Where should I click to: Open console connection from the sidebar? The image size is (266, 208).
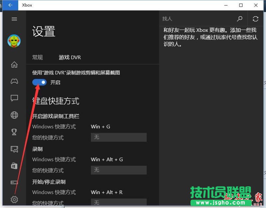tap(14, 182)
